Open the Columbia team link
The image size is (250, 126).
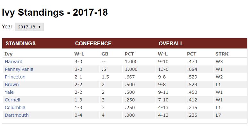coord(15,107)
